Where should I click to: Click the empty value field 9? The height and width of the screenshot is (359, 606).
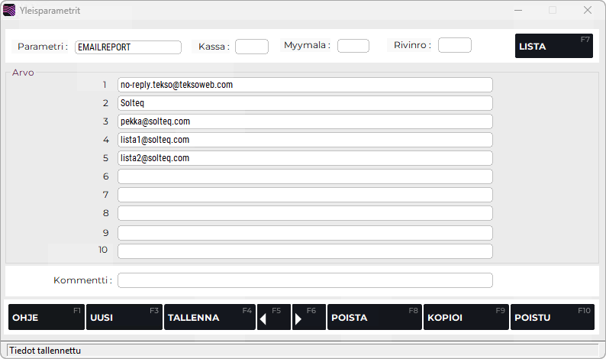coord(305,233)
